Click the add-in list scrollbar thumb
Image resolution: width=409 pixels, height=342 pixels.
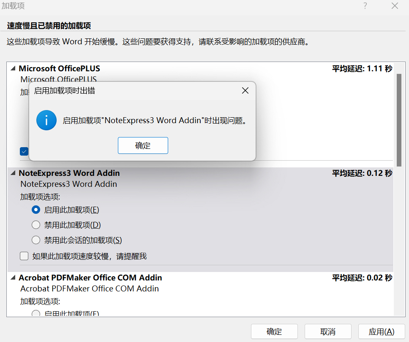(399, 120)
